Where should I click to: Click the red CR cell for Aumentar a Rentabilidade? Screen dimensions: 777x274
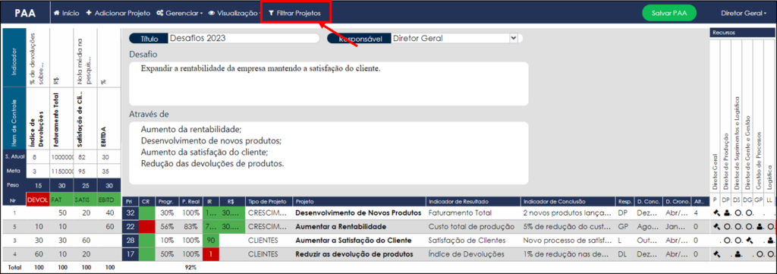click(x=146, y=226)
